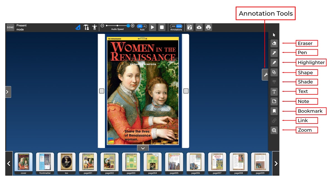This screenshot has width=334, height=182.
Task: Add a Note with the note tool
Action: (274, 101)
